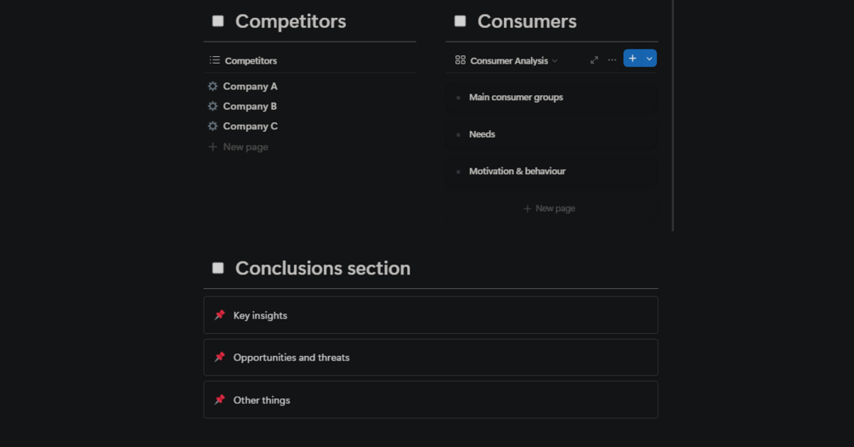Open Consumer Analysis in full page
This screenshot has height=447, width=854.
594,59
